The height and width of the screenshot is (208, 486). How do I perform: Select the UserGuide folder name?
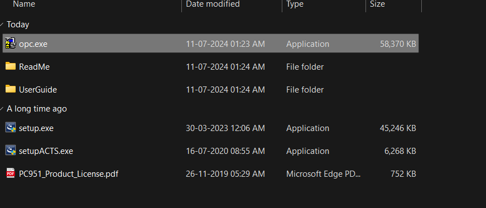click(38, 90)
